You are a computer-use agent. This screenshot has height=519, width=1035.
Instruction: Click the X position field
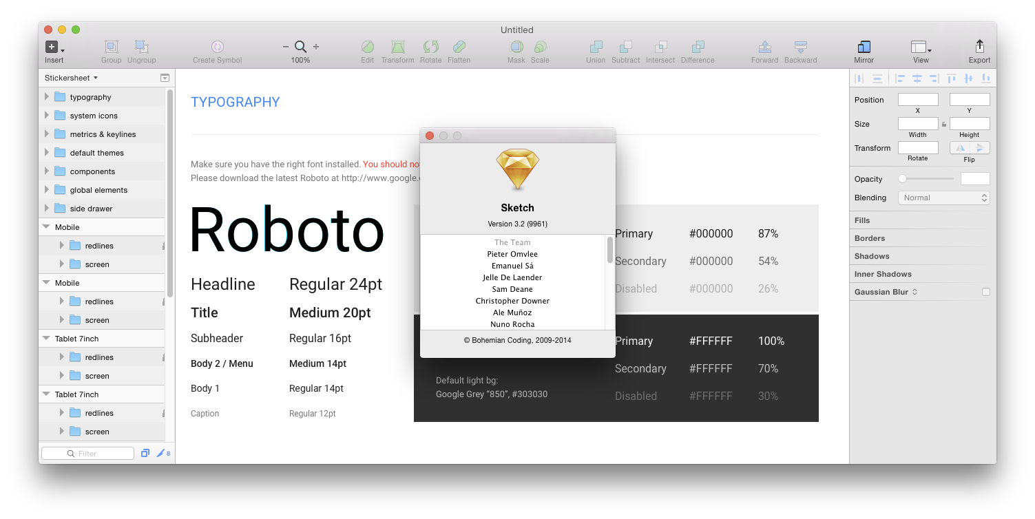918,100
